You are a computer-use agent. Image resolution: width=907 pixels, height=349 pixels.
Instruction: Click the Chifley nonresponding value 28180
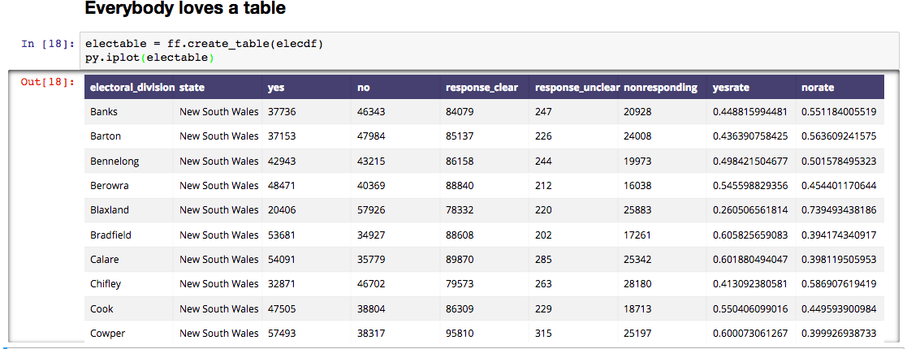pyautogui.click(x=637, y=284)
